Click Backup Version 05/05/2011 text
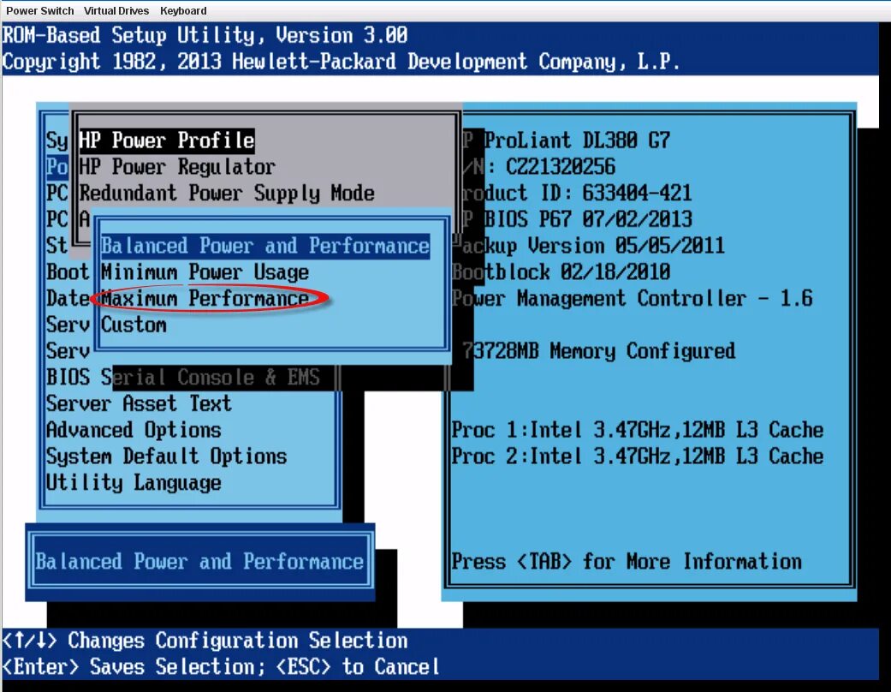The image size is (891, 692). (x=592, y=246)
